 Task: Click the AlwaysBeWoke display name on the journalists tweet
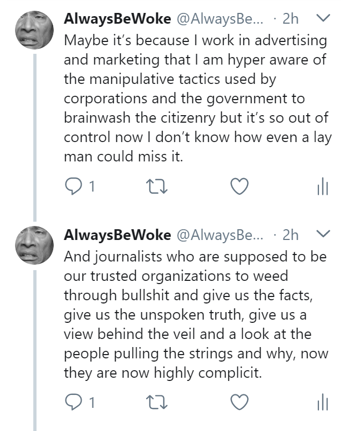(x=117, y=235)
